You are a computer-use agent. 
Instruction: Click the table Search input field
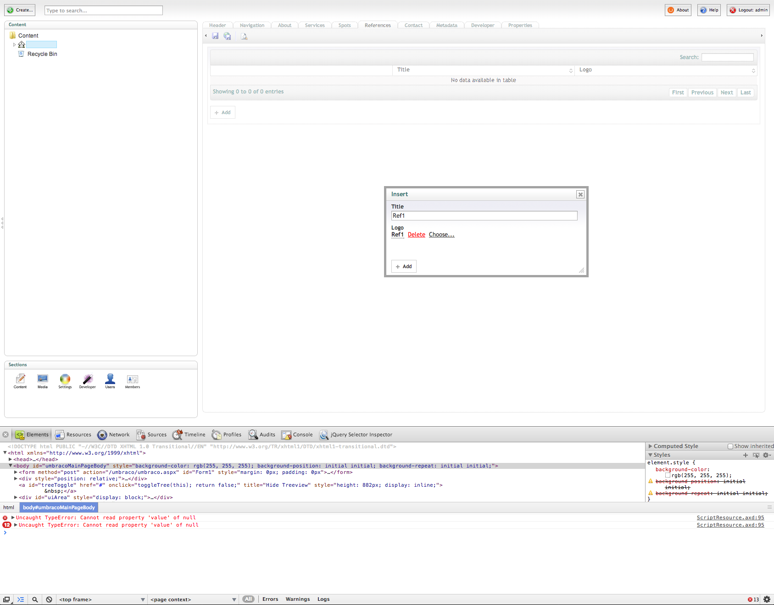tap(727, 57)
